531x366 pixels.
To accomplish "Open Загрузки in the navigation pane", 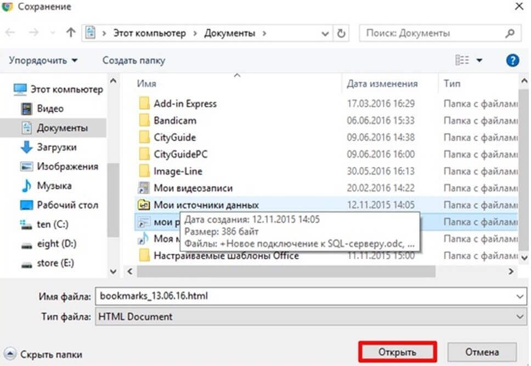I will [57, 147].
